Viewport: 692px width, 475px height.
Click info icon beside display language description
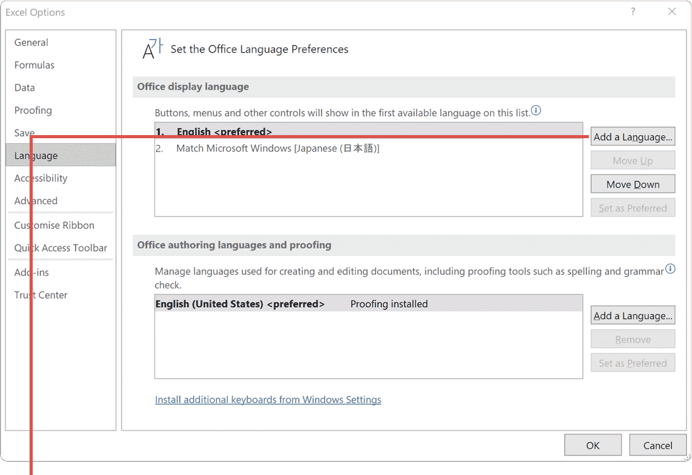(x=536, y=110)
